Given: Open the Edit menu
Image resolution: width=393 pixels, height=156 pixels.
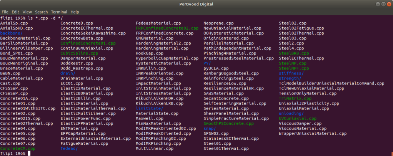Looking at the screenshot, I should click(x=15, y=12).
